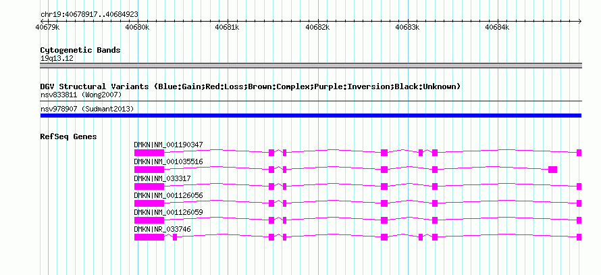The image size is (601, 275).
Task: Open the nsv833811 (Wong2007) variant label
Action: [81, 95]
